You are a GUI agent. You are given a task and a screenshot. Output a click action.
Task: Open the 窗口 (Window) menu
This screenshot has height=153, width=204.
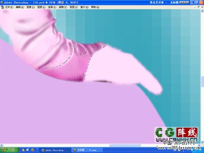point(85,7)
